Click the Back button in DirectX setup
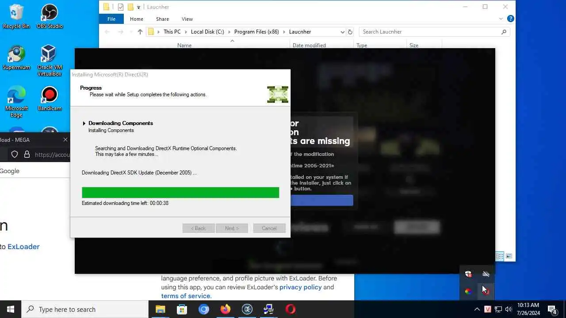Viewport: 566px width, 318px height. point(199,228)
